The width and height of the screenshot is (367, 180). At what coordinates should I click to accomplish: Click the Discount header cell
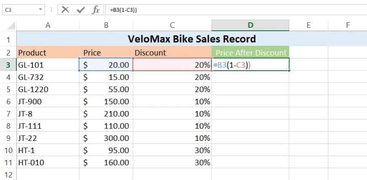click(x=172, y=53)
